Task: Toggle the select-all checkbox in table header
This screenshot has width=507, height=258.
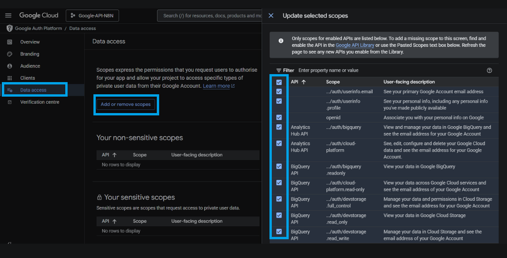Action: 279,83
